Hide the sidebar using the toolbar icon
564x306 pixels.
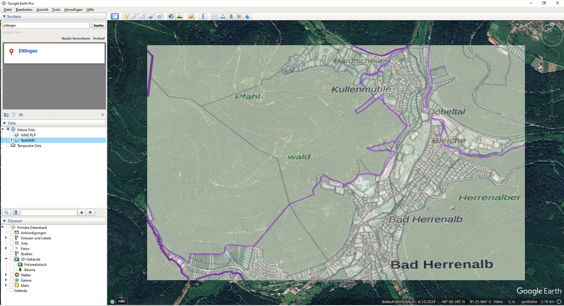click(x=115, y=16)
